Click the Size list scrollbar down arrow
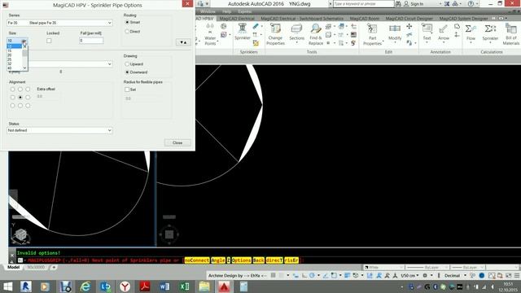 point(24,68)
